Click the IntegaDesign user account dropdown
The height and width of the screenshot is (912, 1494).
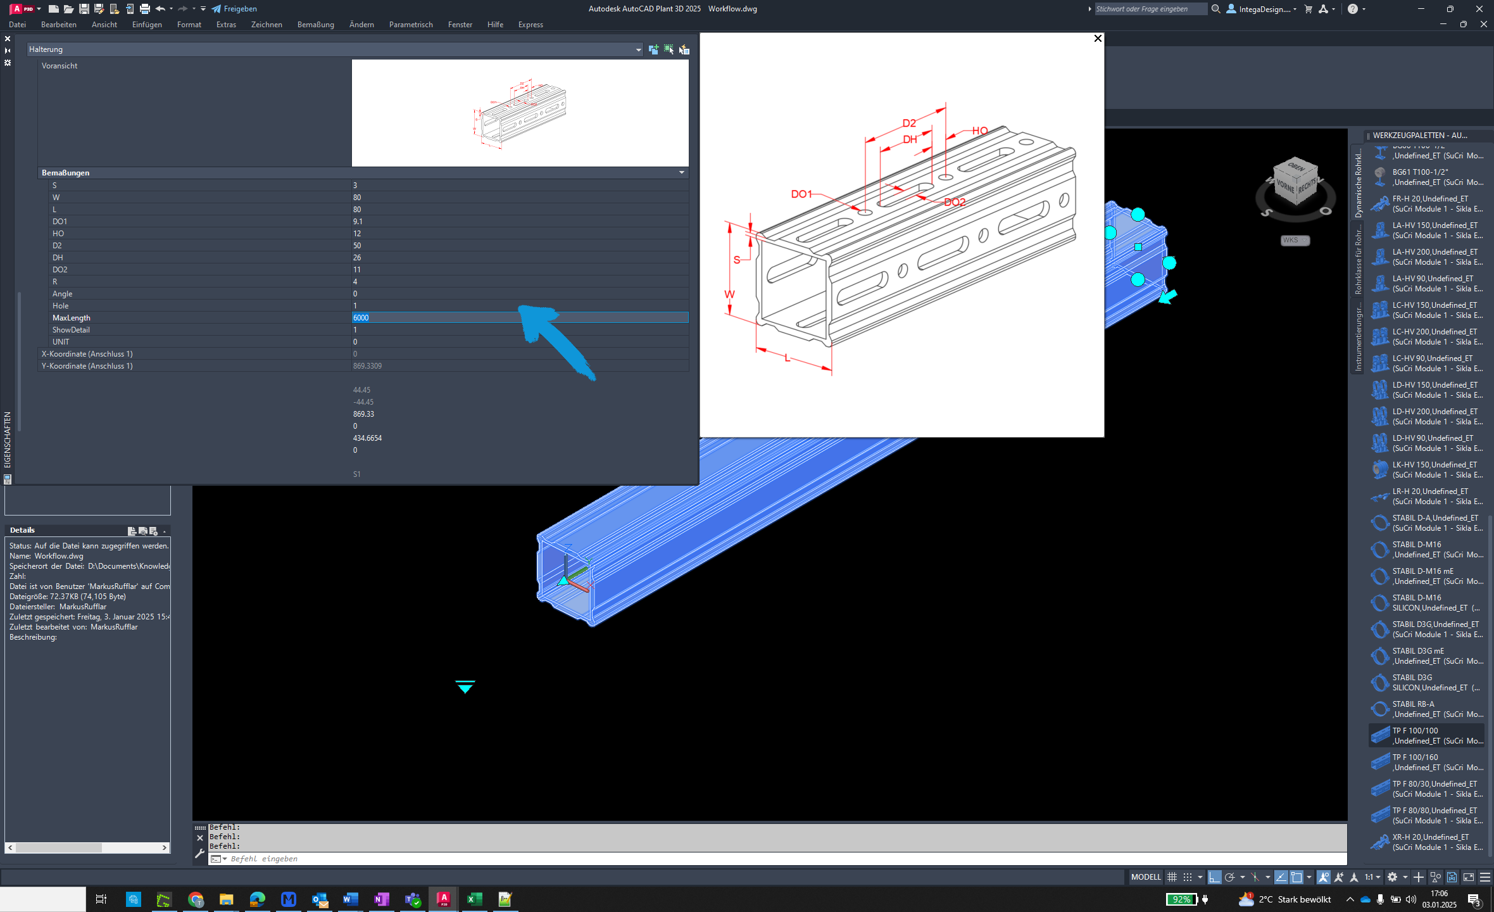(1262, 9)
